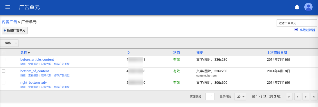The height and width of the screenshot is (107, 318).
Task: Open the right_bottom_adv ad unit link
Action: (x=33, y=83)
